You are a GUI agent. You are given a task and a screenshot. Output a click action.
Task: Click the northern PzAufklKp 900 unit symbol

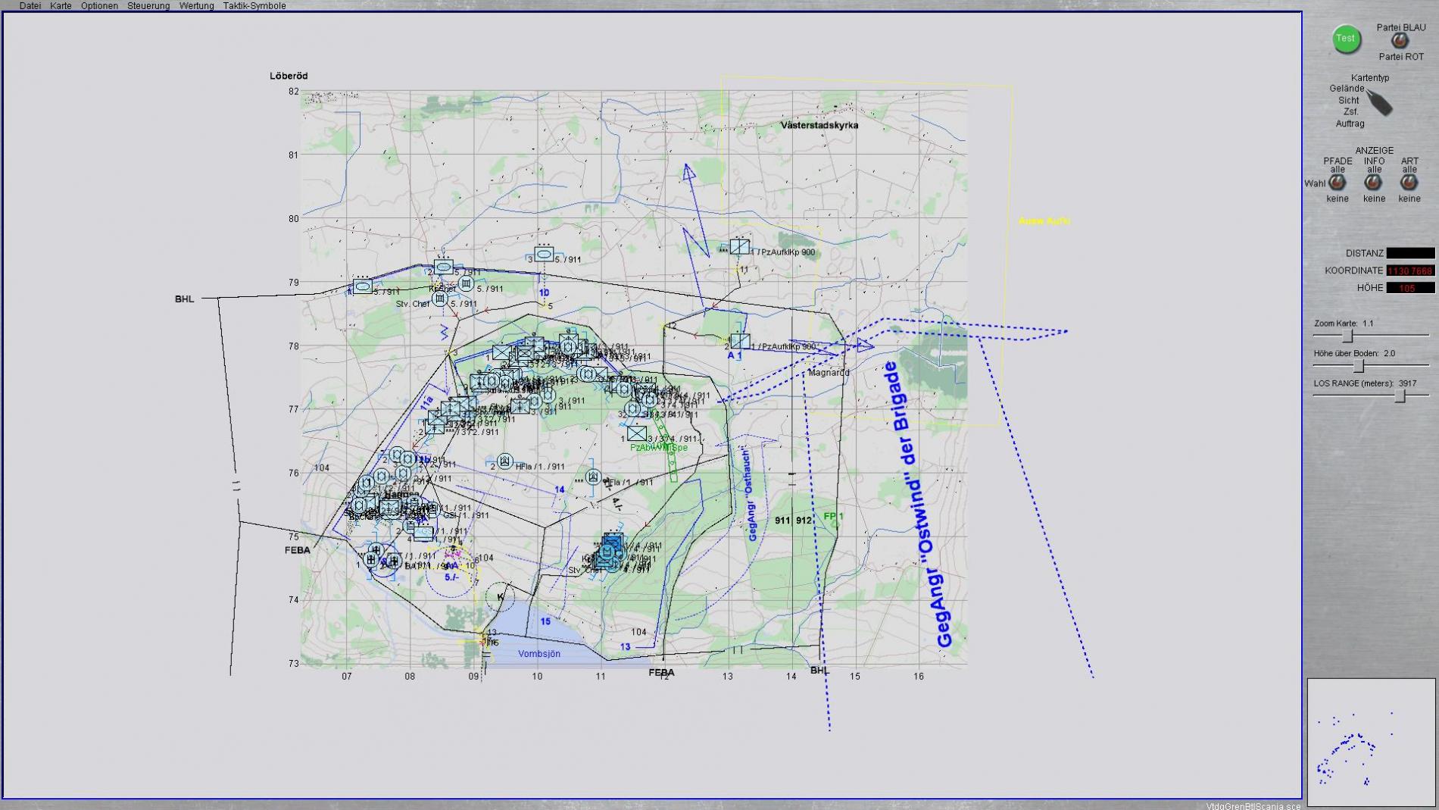click(x=740, y=247)
